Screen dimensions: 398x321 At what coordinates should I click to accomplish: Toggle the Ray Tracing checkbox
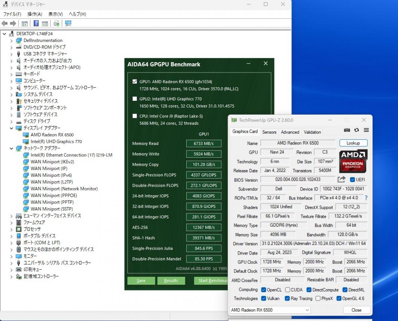287,298
